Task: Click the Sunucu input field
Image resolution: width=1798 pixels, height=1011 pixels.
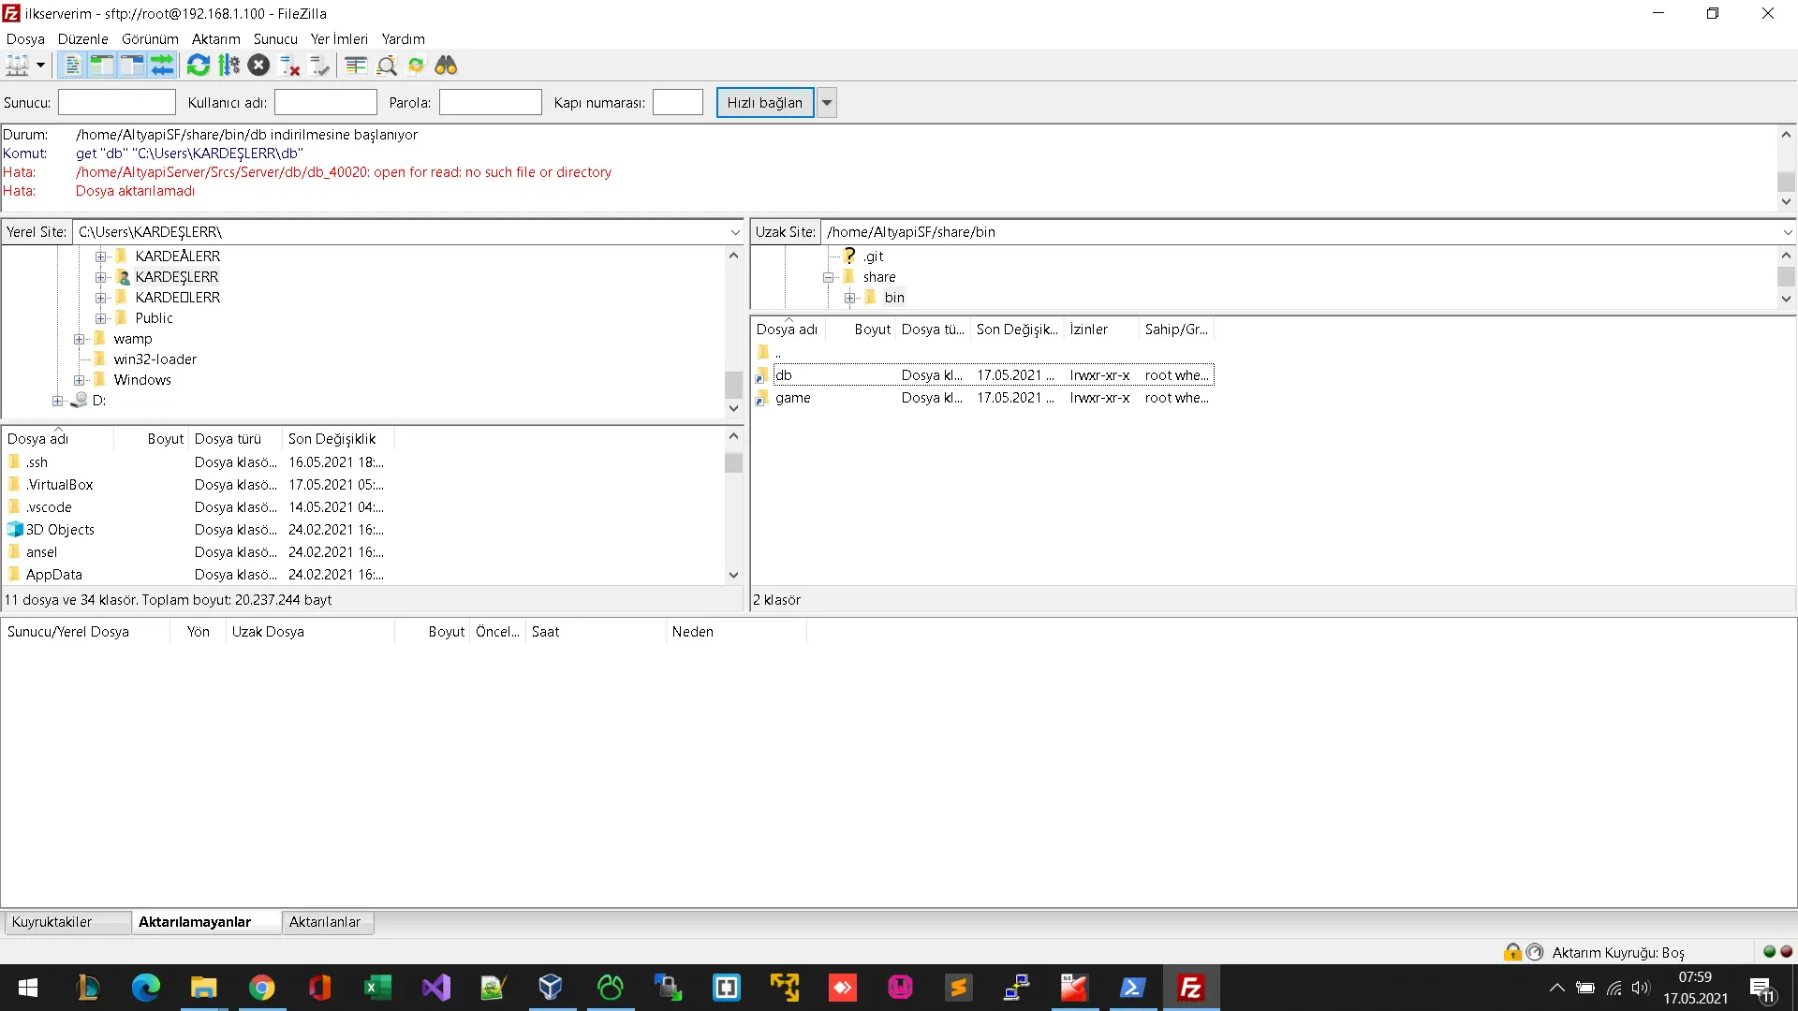Action: (117, 103)
